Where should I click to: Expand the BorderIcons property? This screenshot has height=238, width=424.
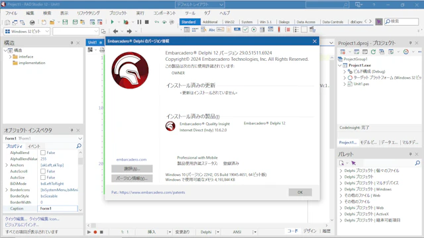tap(7, 190)
